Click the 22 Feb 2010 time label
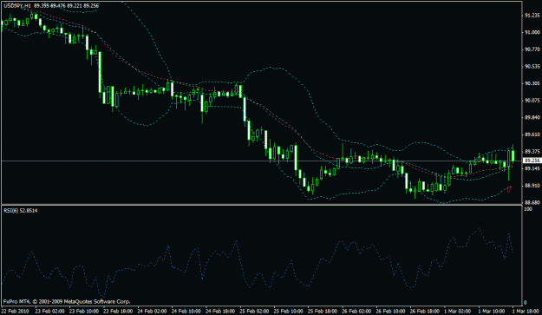The height and width of the screenshot is (315, 542). (15, 311)
